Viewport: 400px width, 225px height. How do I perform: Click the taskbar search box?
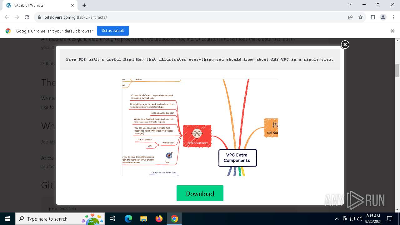(x=60, y=219)
